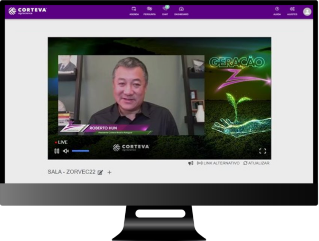Click the Link Alternativo link
This screenshot has width=319, height=241.
pyautogui.click(x=218, y=163)
